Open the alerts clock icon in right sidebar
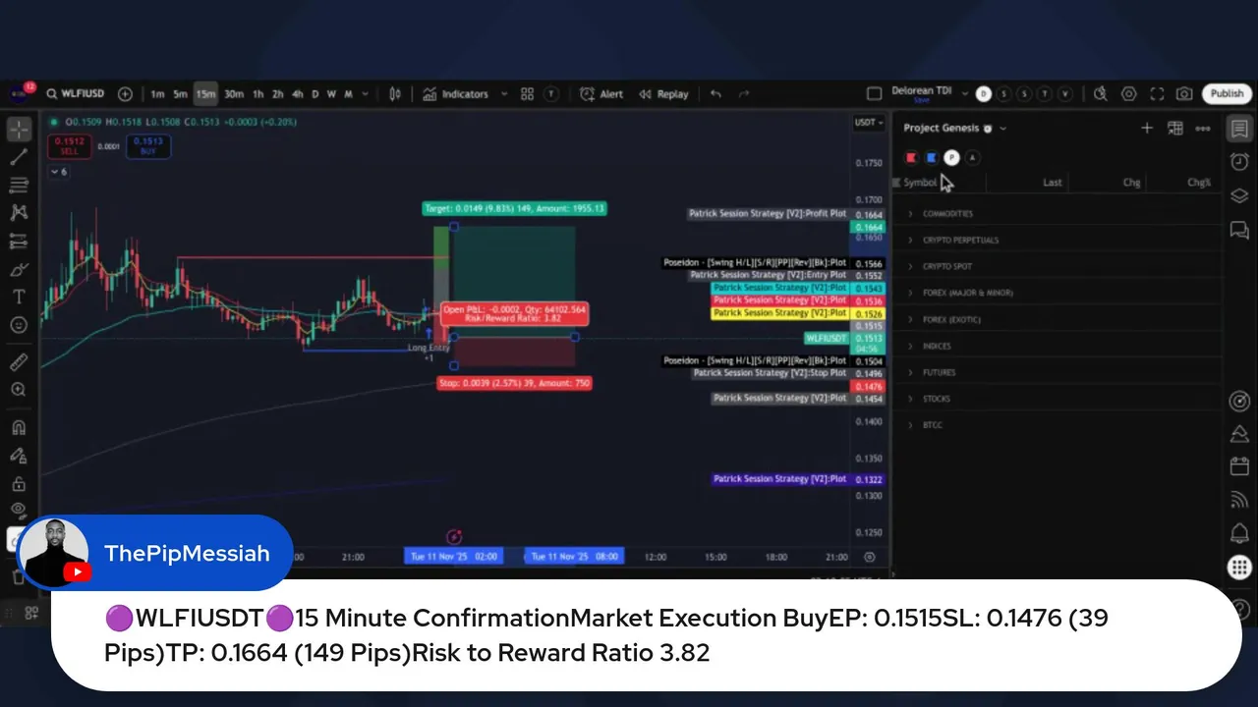Image resolution: width=1258 pixels, height=707 pixels. tap(1239, 162)
